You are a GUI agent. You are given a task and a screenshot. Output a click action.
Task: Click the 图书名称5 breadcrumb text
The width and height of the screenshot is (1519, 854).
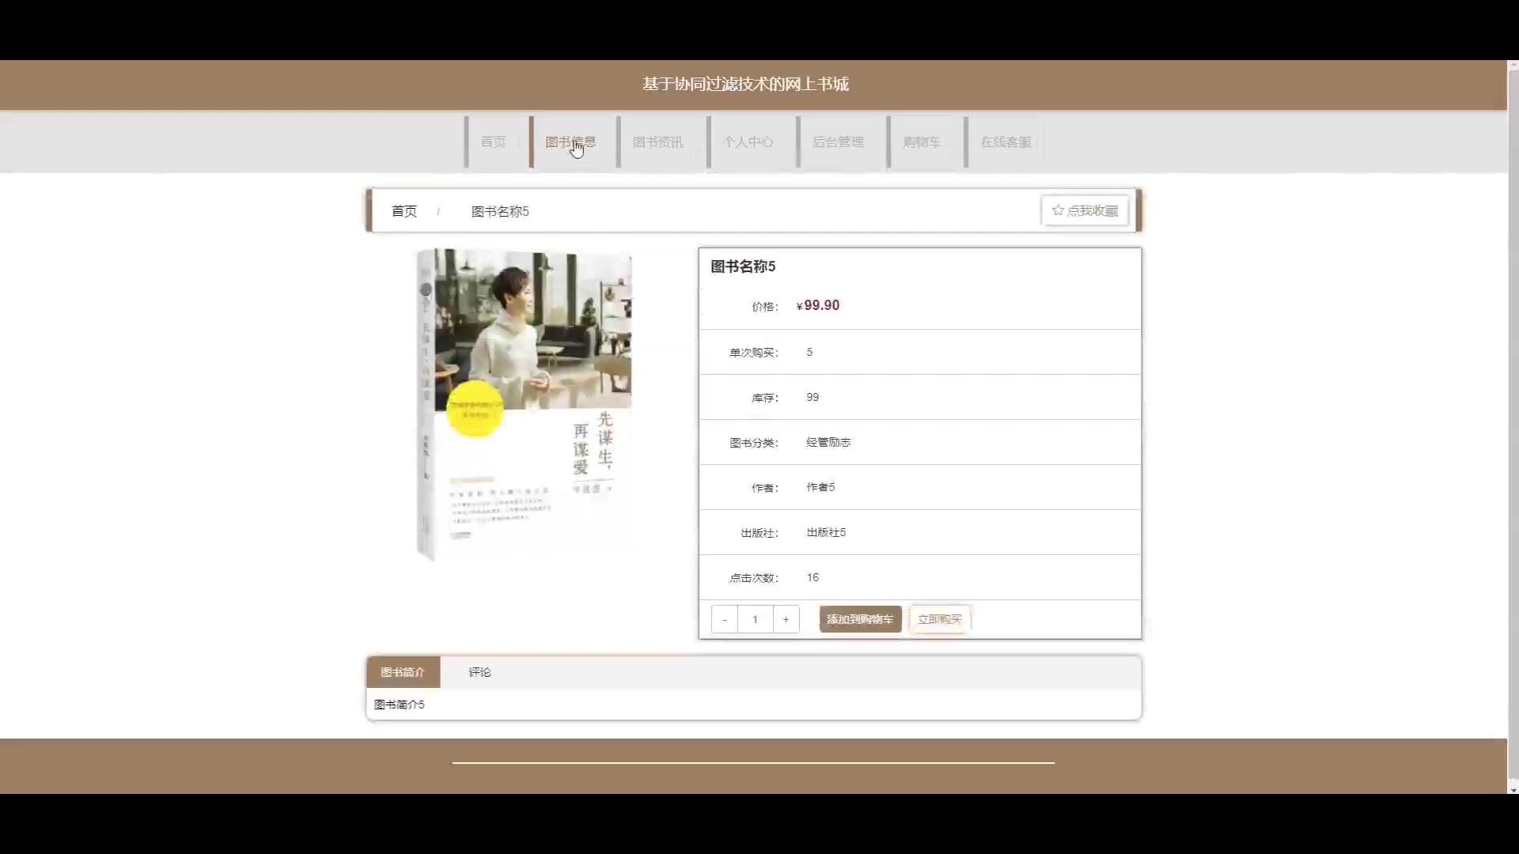tap(500, 211)
